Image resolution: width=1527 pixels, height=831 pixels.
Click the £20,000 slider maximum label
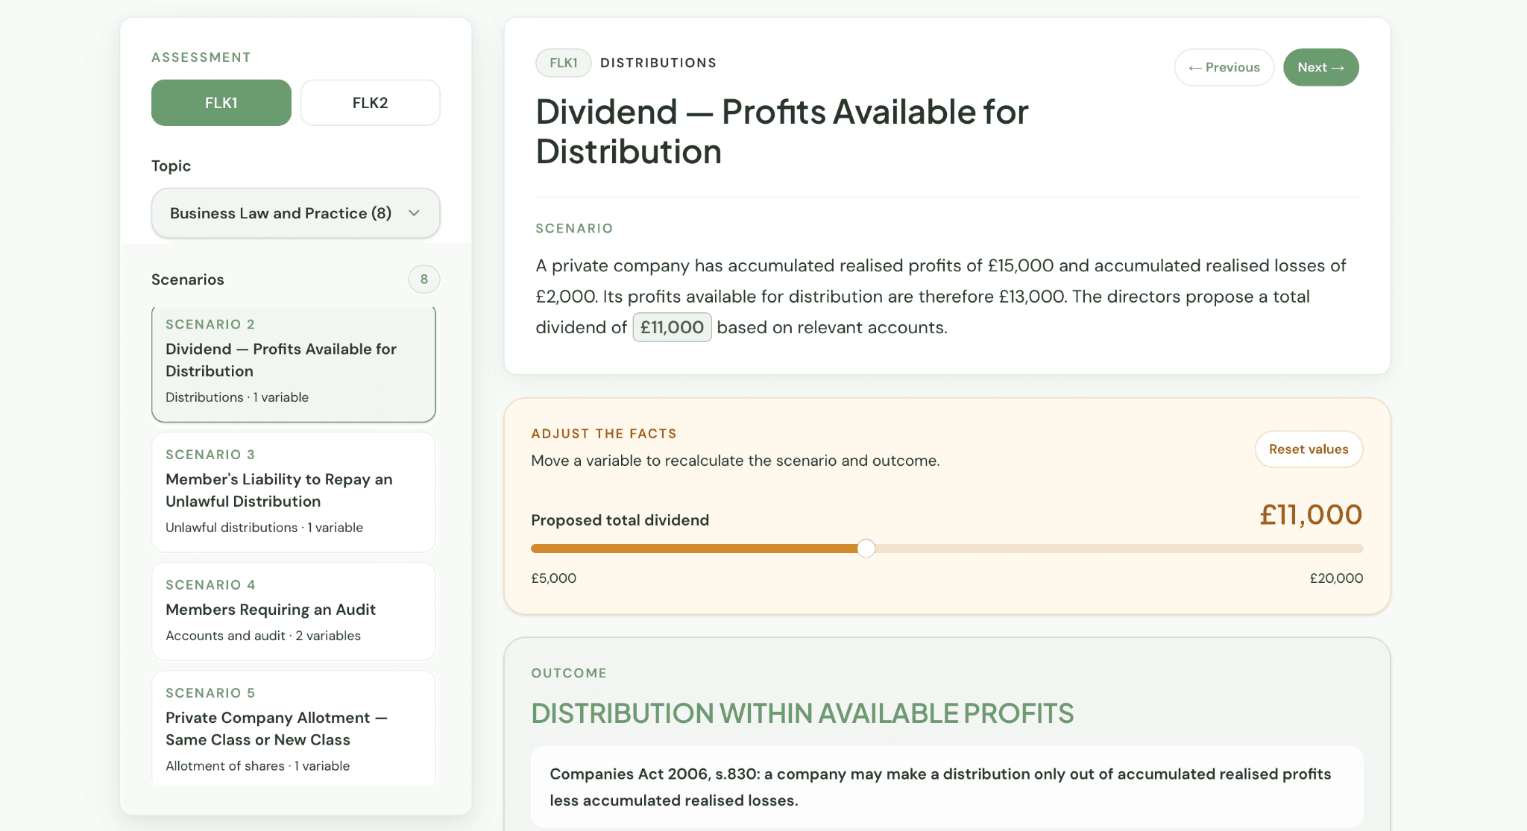click(x=1336, y=578)
